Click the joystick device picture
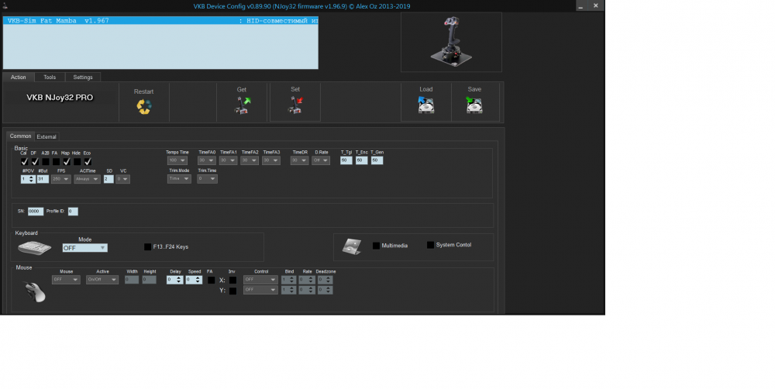775x389 pixels. coord(451,42)
